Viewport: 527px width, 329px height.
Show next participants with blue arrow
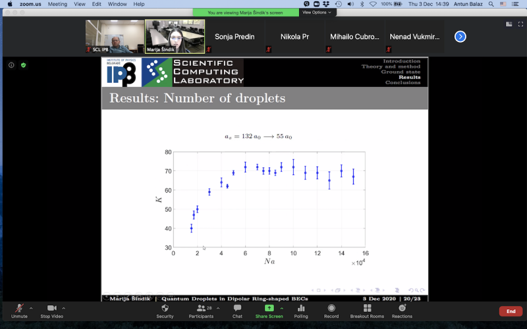(x=460, y=37)
